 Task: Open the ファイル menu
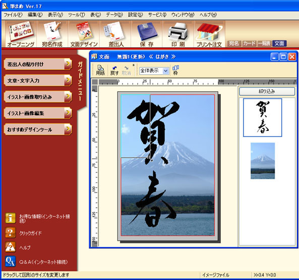coord(13,15)
